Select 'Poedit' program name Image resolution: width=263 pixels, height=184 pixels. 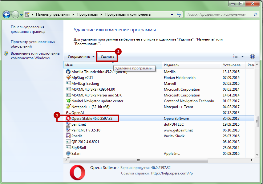tap(77, 136)
